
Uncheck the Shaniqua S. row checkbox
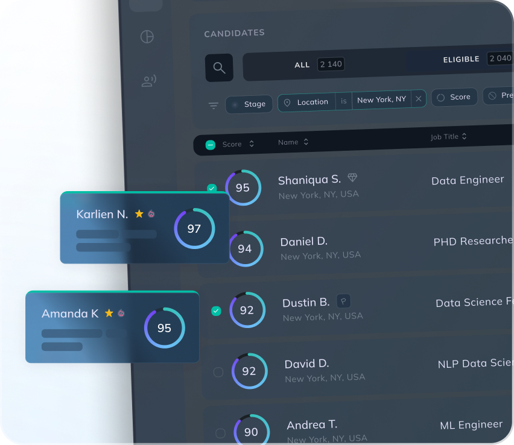point(212,188)
